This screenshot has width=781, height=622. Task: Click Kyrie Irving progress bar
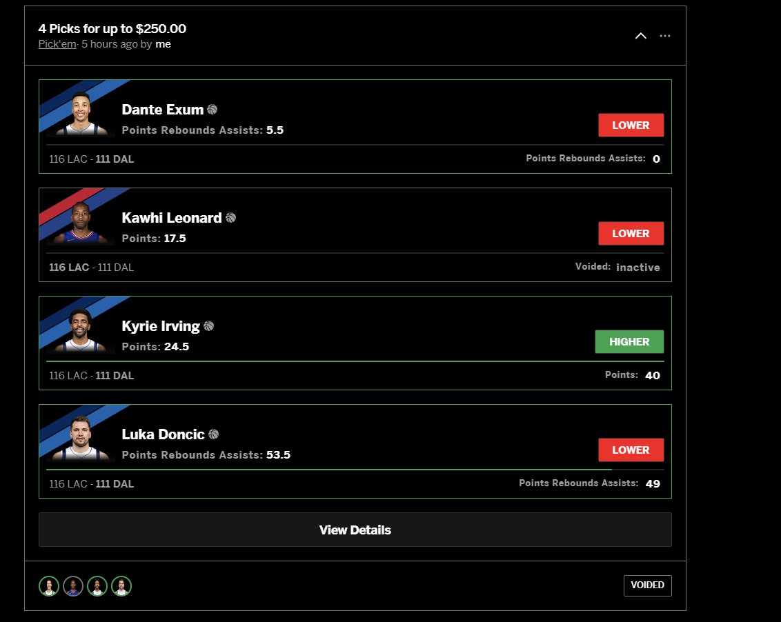click(x=355, y=361)
